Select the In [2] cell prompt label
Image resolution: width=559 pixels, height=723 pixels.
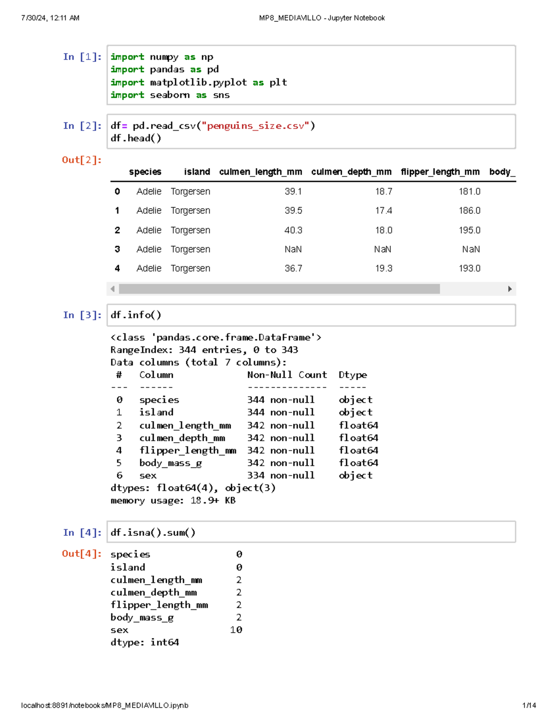click(82, 126)
